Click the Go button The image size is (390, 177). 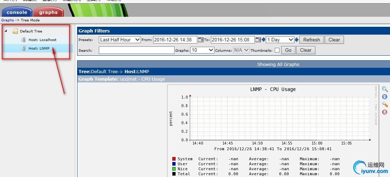pyautogui.click(x=288, y=50)
